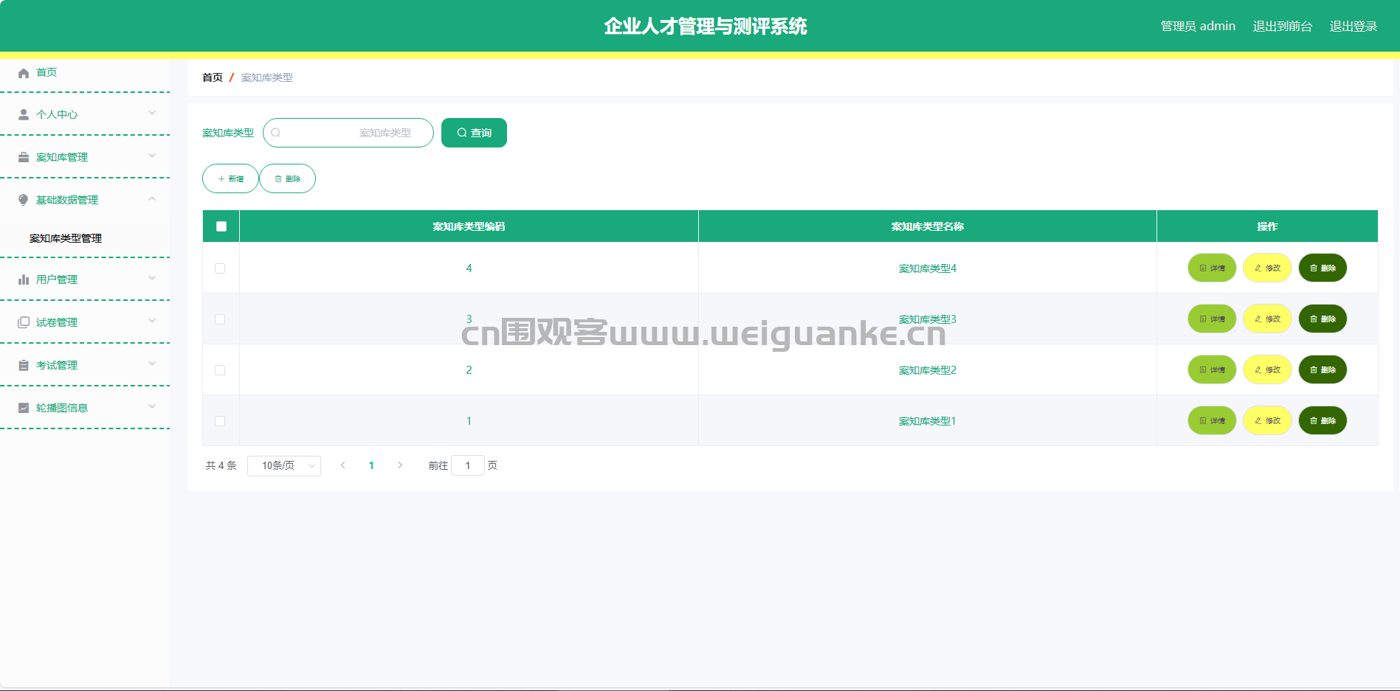The image size is (1400, 691).
Task: Click the search magnifier icon in input
Action: [276, 133]
